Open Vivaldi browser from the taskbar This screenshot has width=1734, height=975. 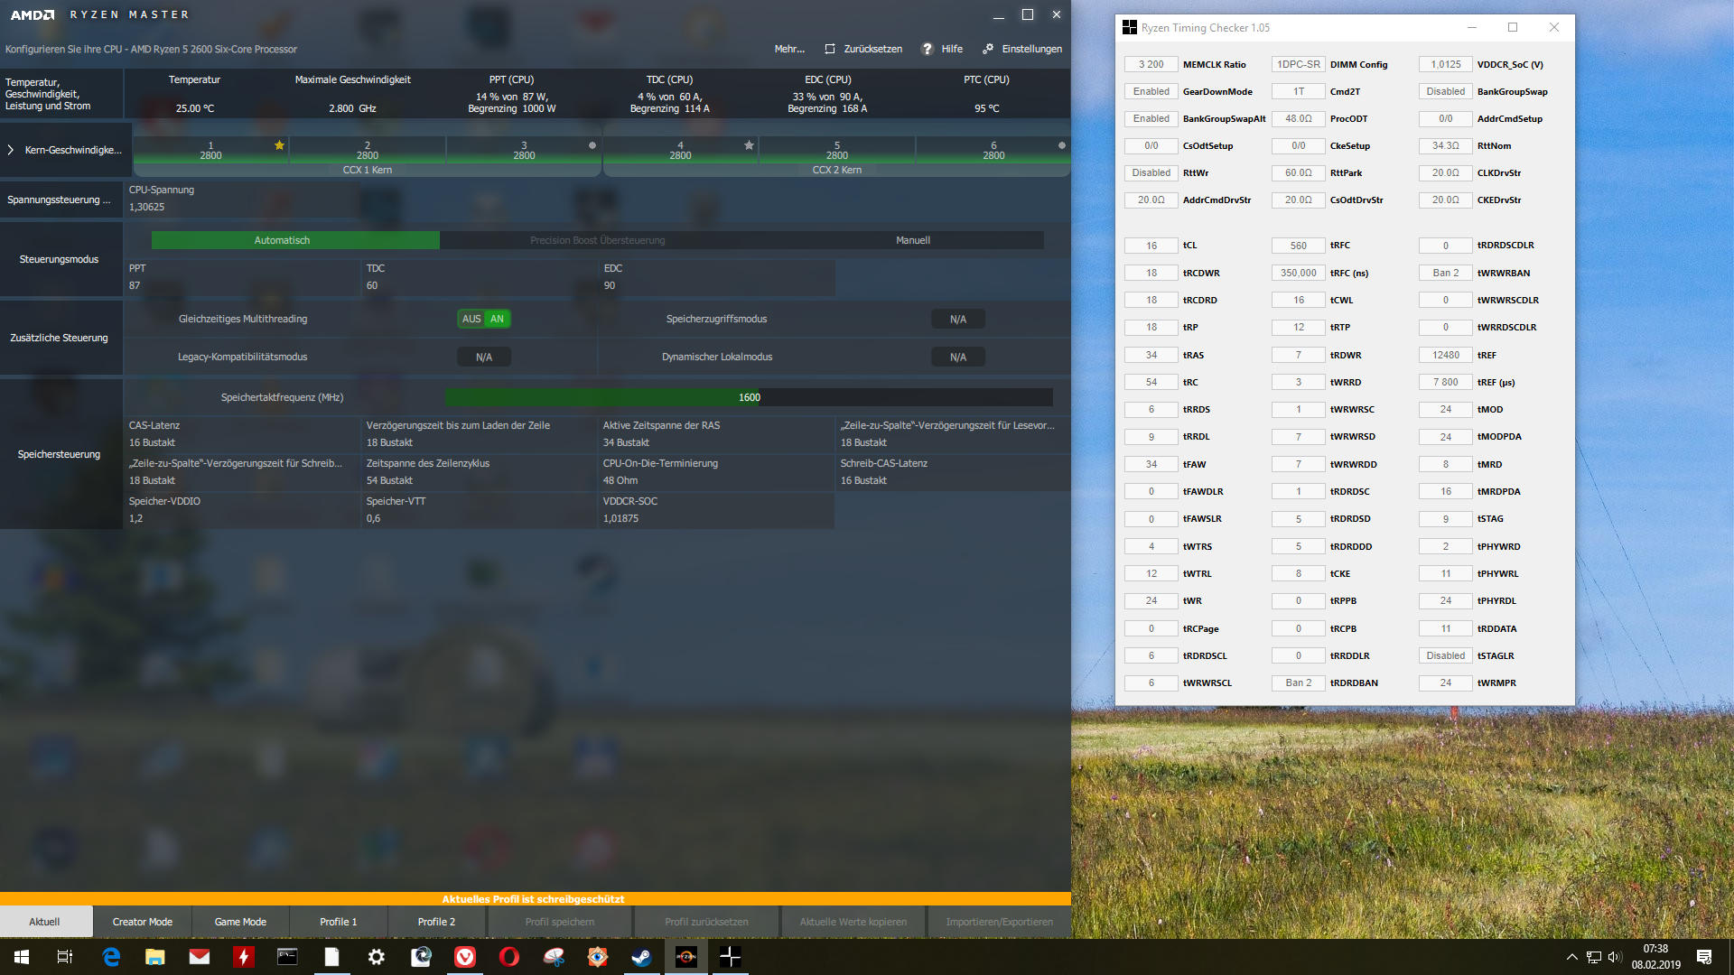point(465,957)
